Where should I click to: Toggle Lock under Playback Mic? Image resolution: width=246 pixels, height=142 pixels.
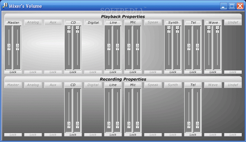pyautogui.click(x=133, y=72)
